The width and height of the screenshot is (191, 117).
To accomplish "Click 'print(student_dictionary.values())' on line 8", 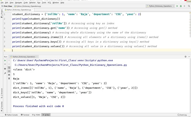I will tap(38, 46).
